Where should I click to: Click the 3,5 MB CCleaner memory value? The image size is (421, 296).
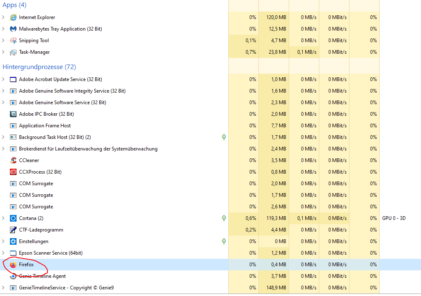point(279,160)
